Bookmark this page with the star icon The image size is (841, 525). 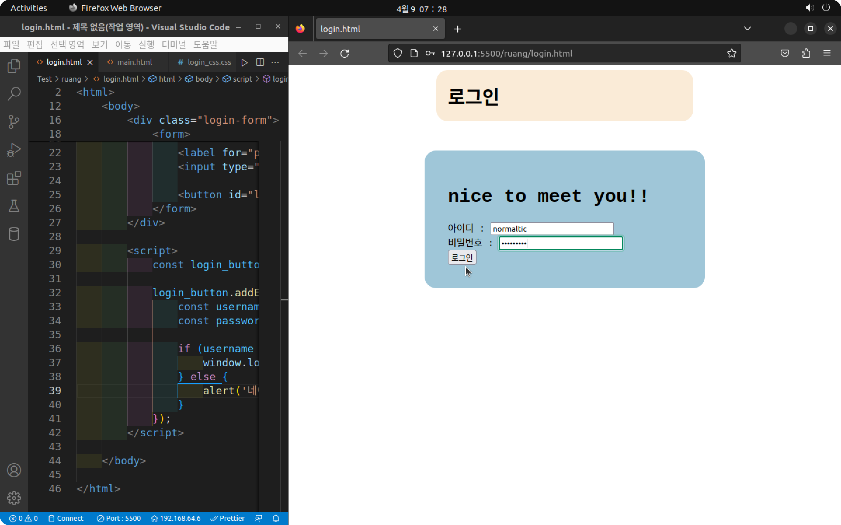731,53
